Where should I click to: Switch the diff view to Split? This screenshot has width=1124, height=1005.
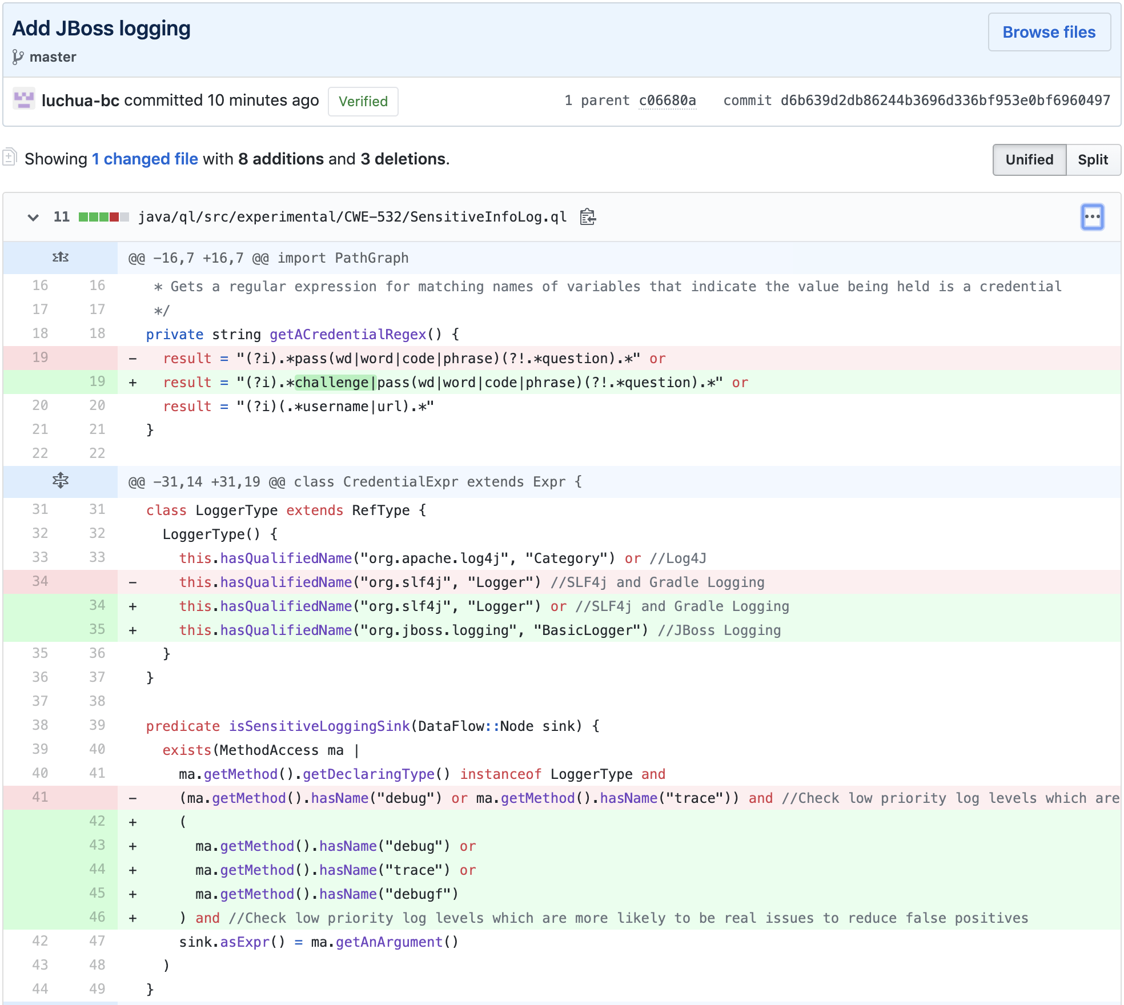(x=1093, y=160)
